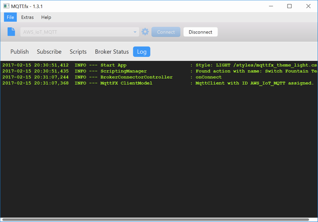Close the MQTT.fx window
The width and height of the screenshot is (318, 222).
pos(308,6)
